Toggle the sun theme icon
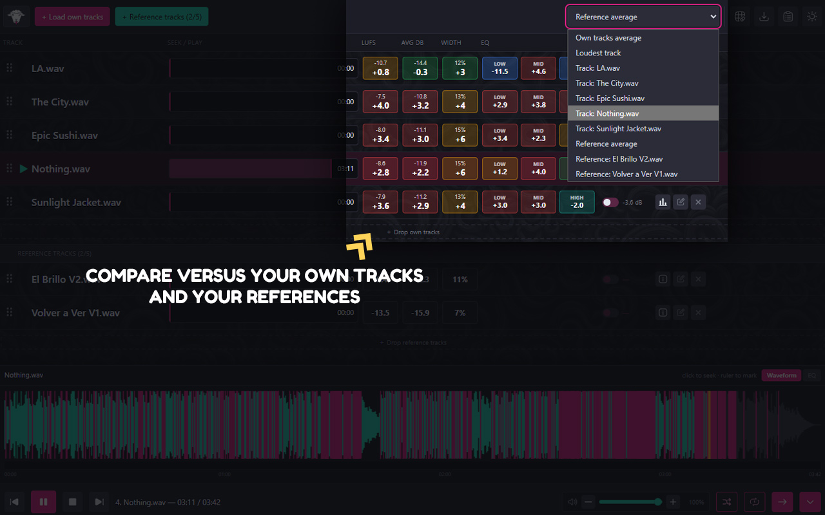The width and height of the screenshot is (825, 515). coord(811,17)
